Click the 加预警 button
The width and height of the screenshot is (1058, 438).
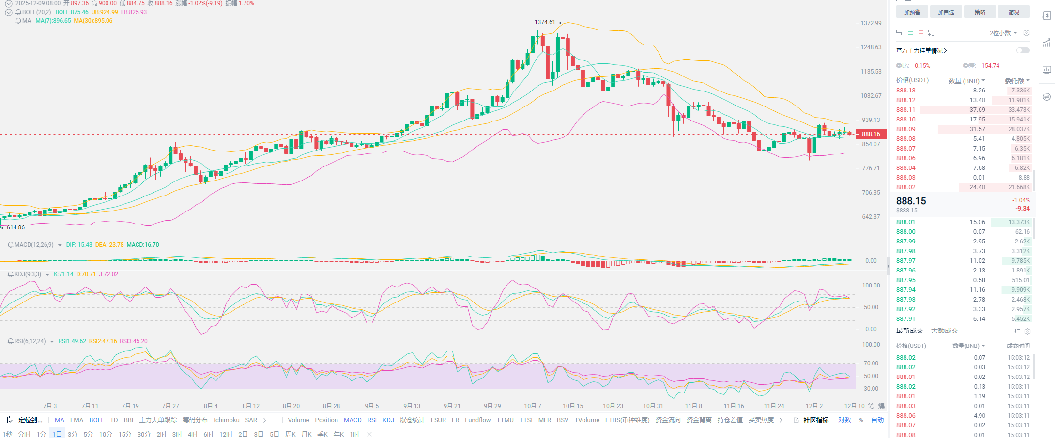pyautogui.click(x=912, y=12)
